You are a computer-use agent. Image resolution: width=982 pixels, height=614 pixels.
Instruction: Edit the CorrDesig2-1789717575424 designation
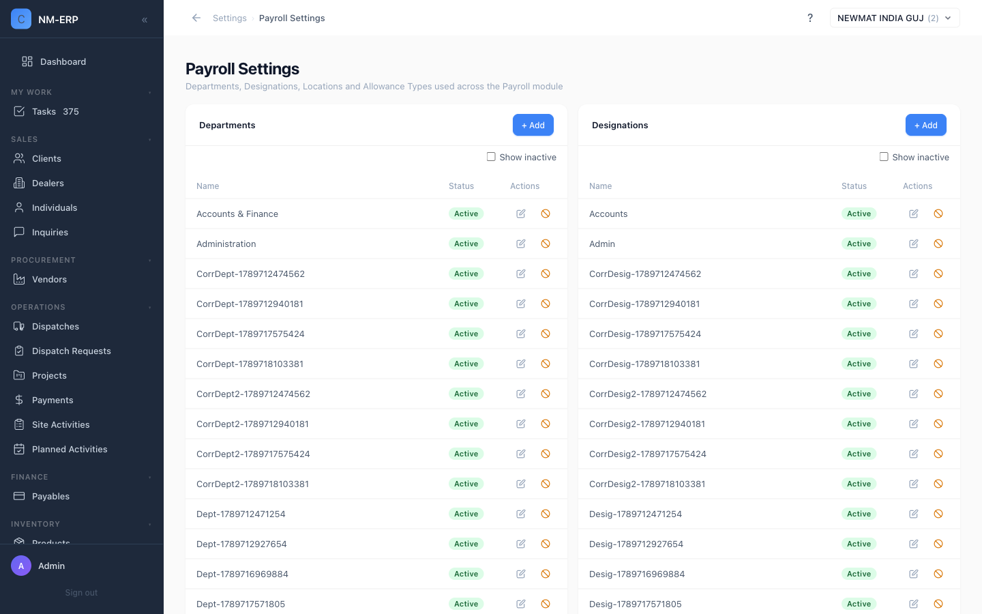click(914, 454)
